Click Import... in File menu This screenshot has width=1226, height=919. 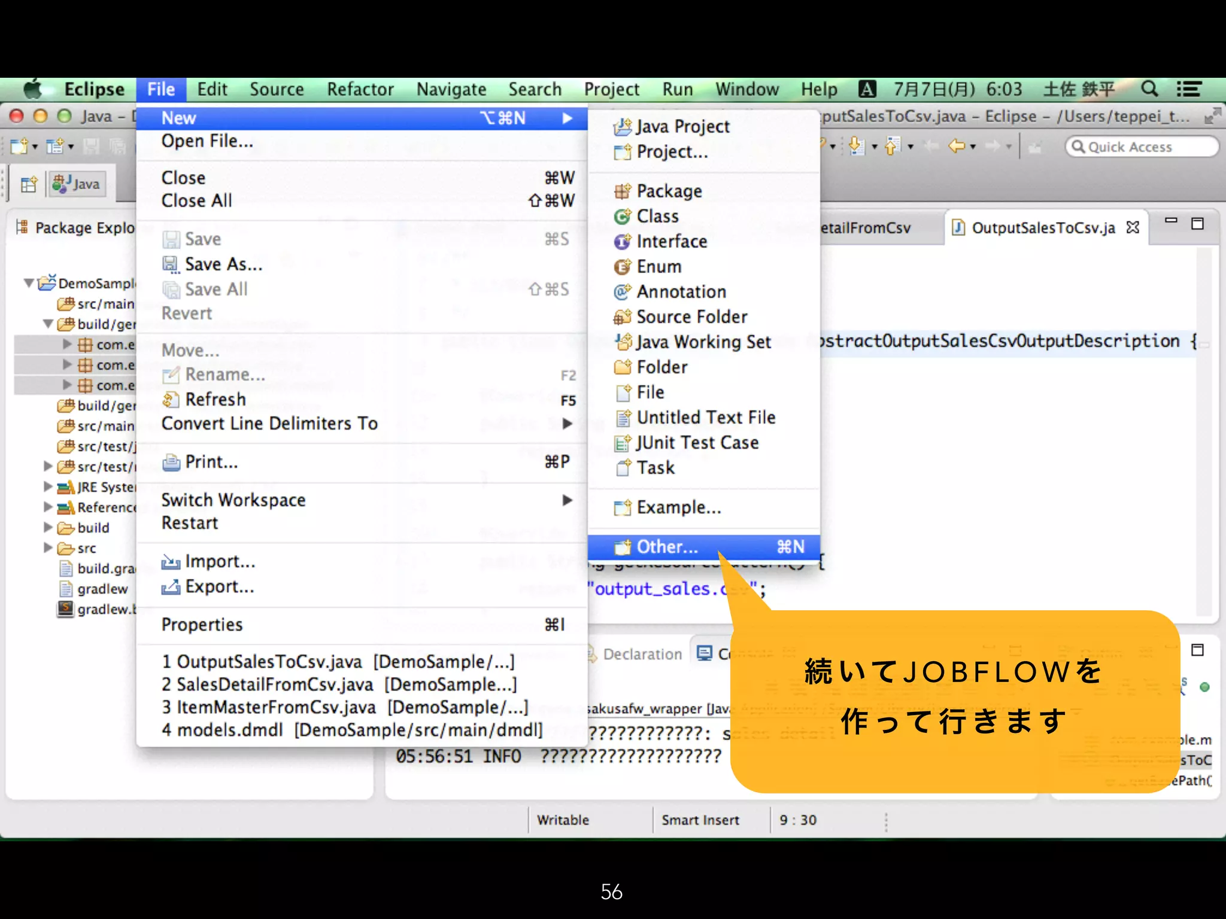point(220,561)
